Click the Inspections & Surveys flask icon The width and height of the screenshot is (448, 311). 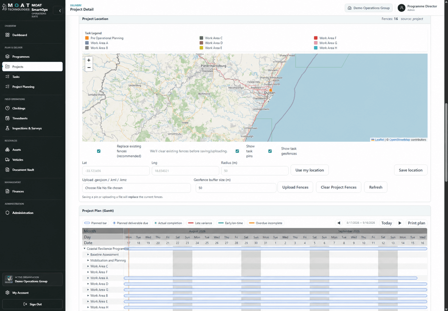click(x=7, y=128)
